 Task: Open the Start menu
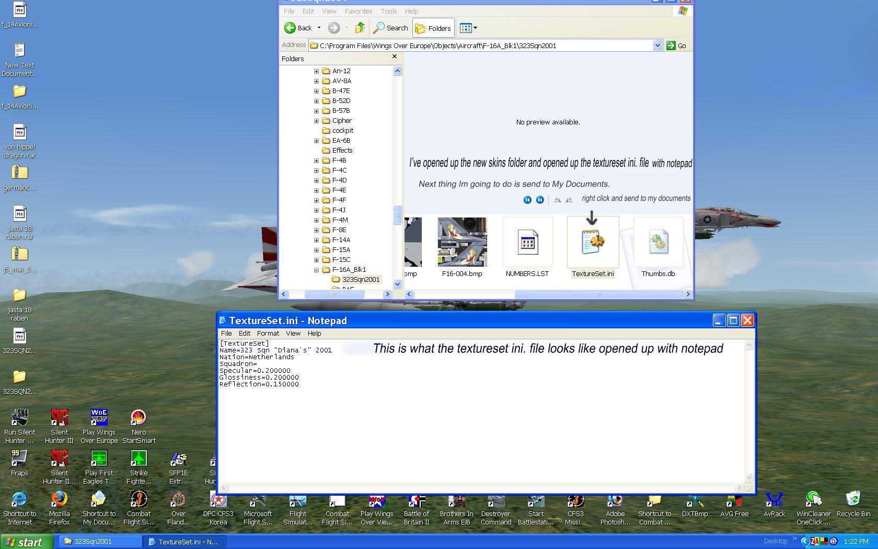coord(26,542)
